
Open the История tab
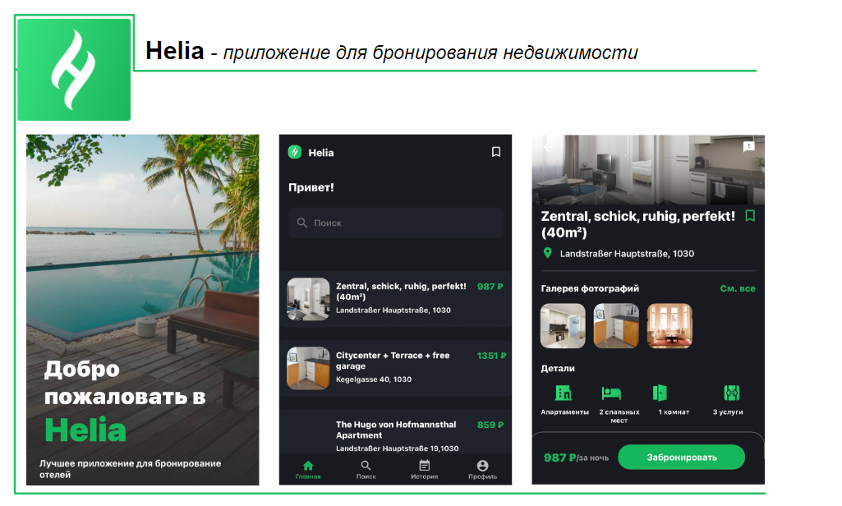[424, 470]
